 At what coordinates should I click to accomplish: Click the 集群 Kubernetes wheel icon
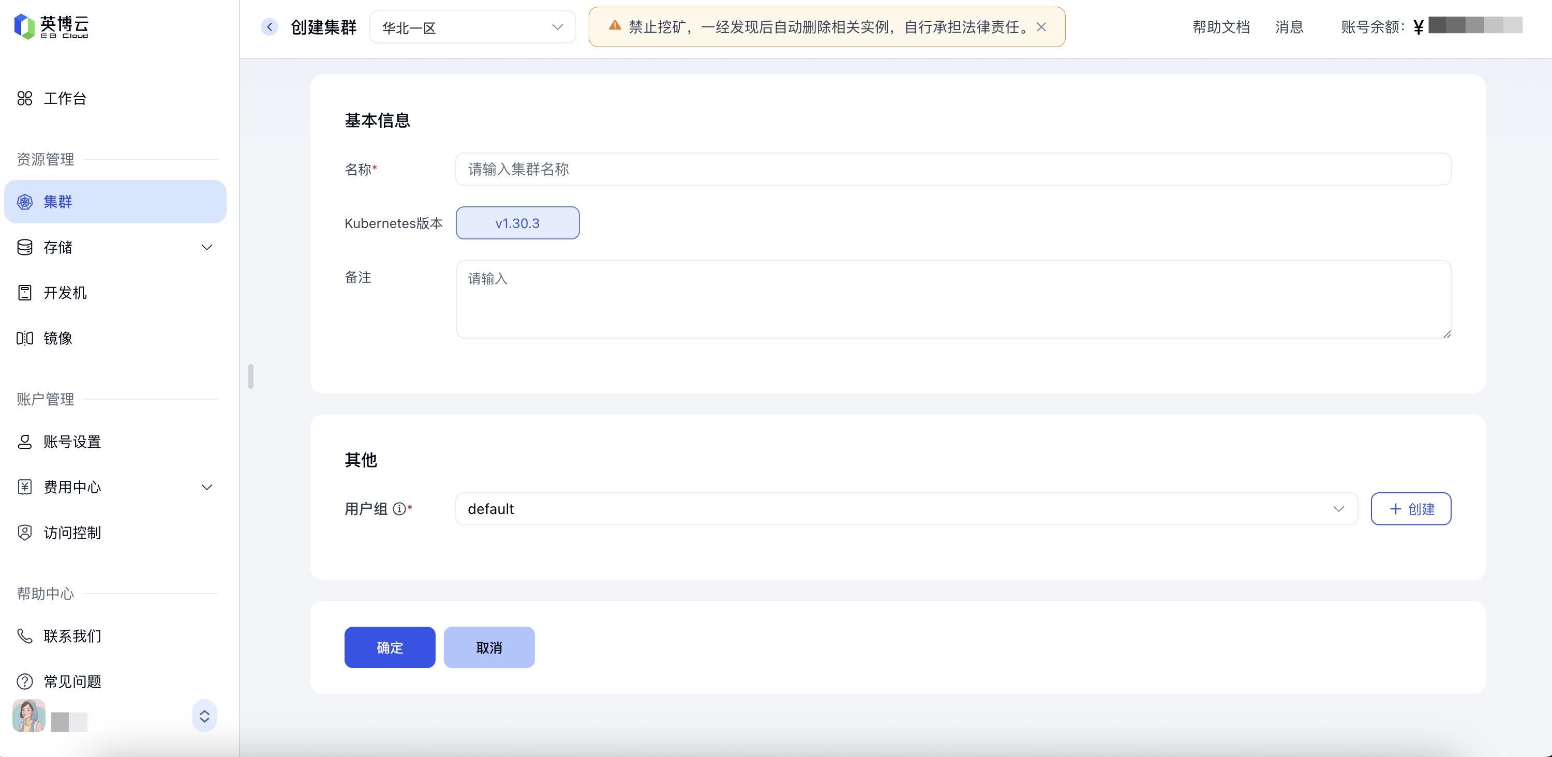25,202
